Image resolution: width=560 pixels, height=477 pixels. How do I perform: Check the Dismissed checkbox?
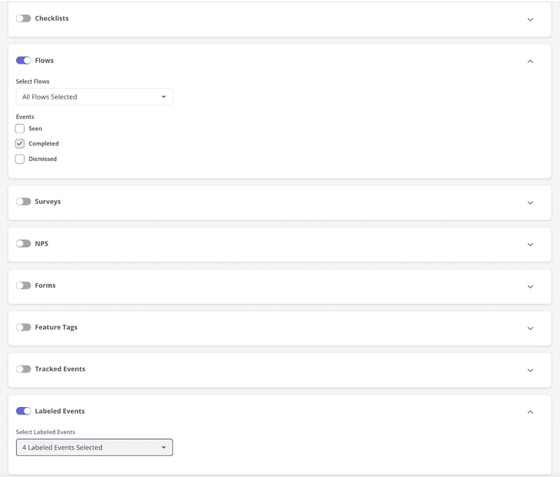(20, 159)
